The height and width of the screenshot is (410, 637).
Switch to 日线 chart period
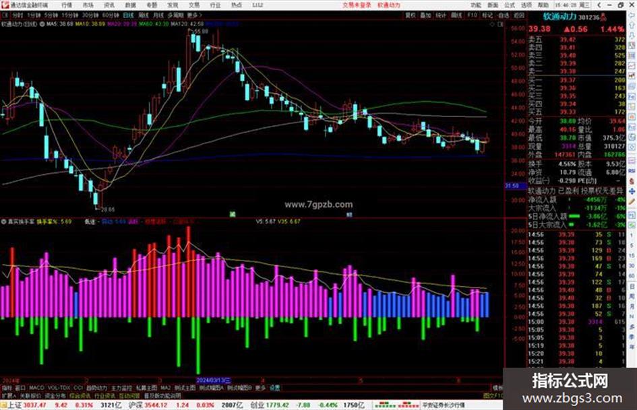tap(128, 15)
